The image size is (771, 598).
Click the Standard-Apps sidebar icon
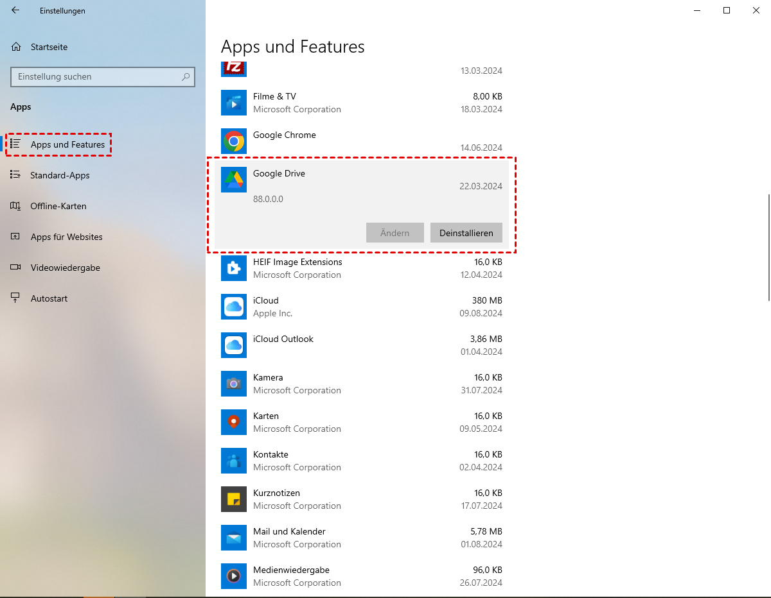16,175
